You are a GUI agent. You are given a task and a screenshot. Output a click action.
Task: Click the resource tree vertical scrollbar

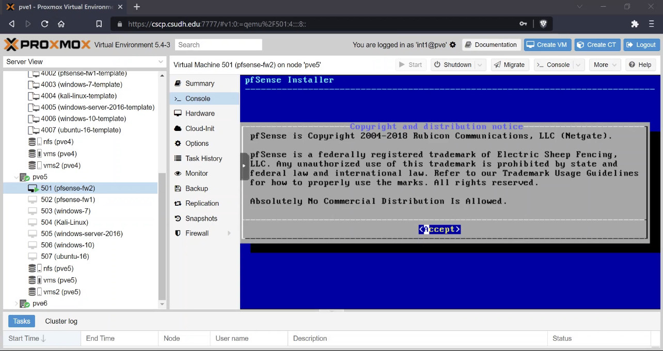pos(162,237)
